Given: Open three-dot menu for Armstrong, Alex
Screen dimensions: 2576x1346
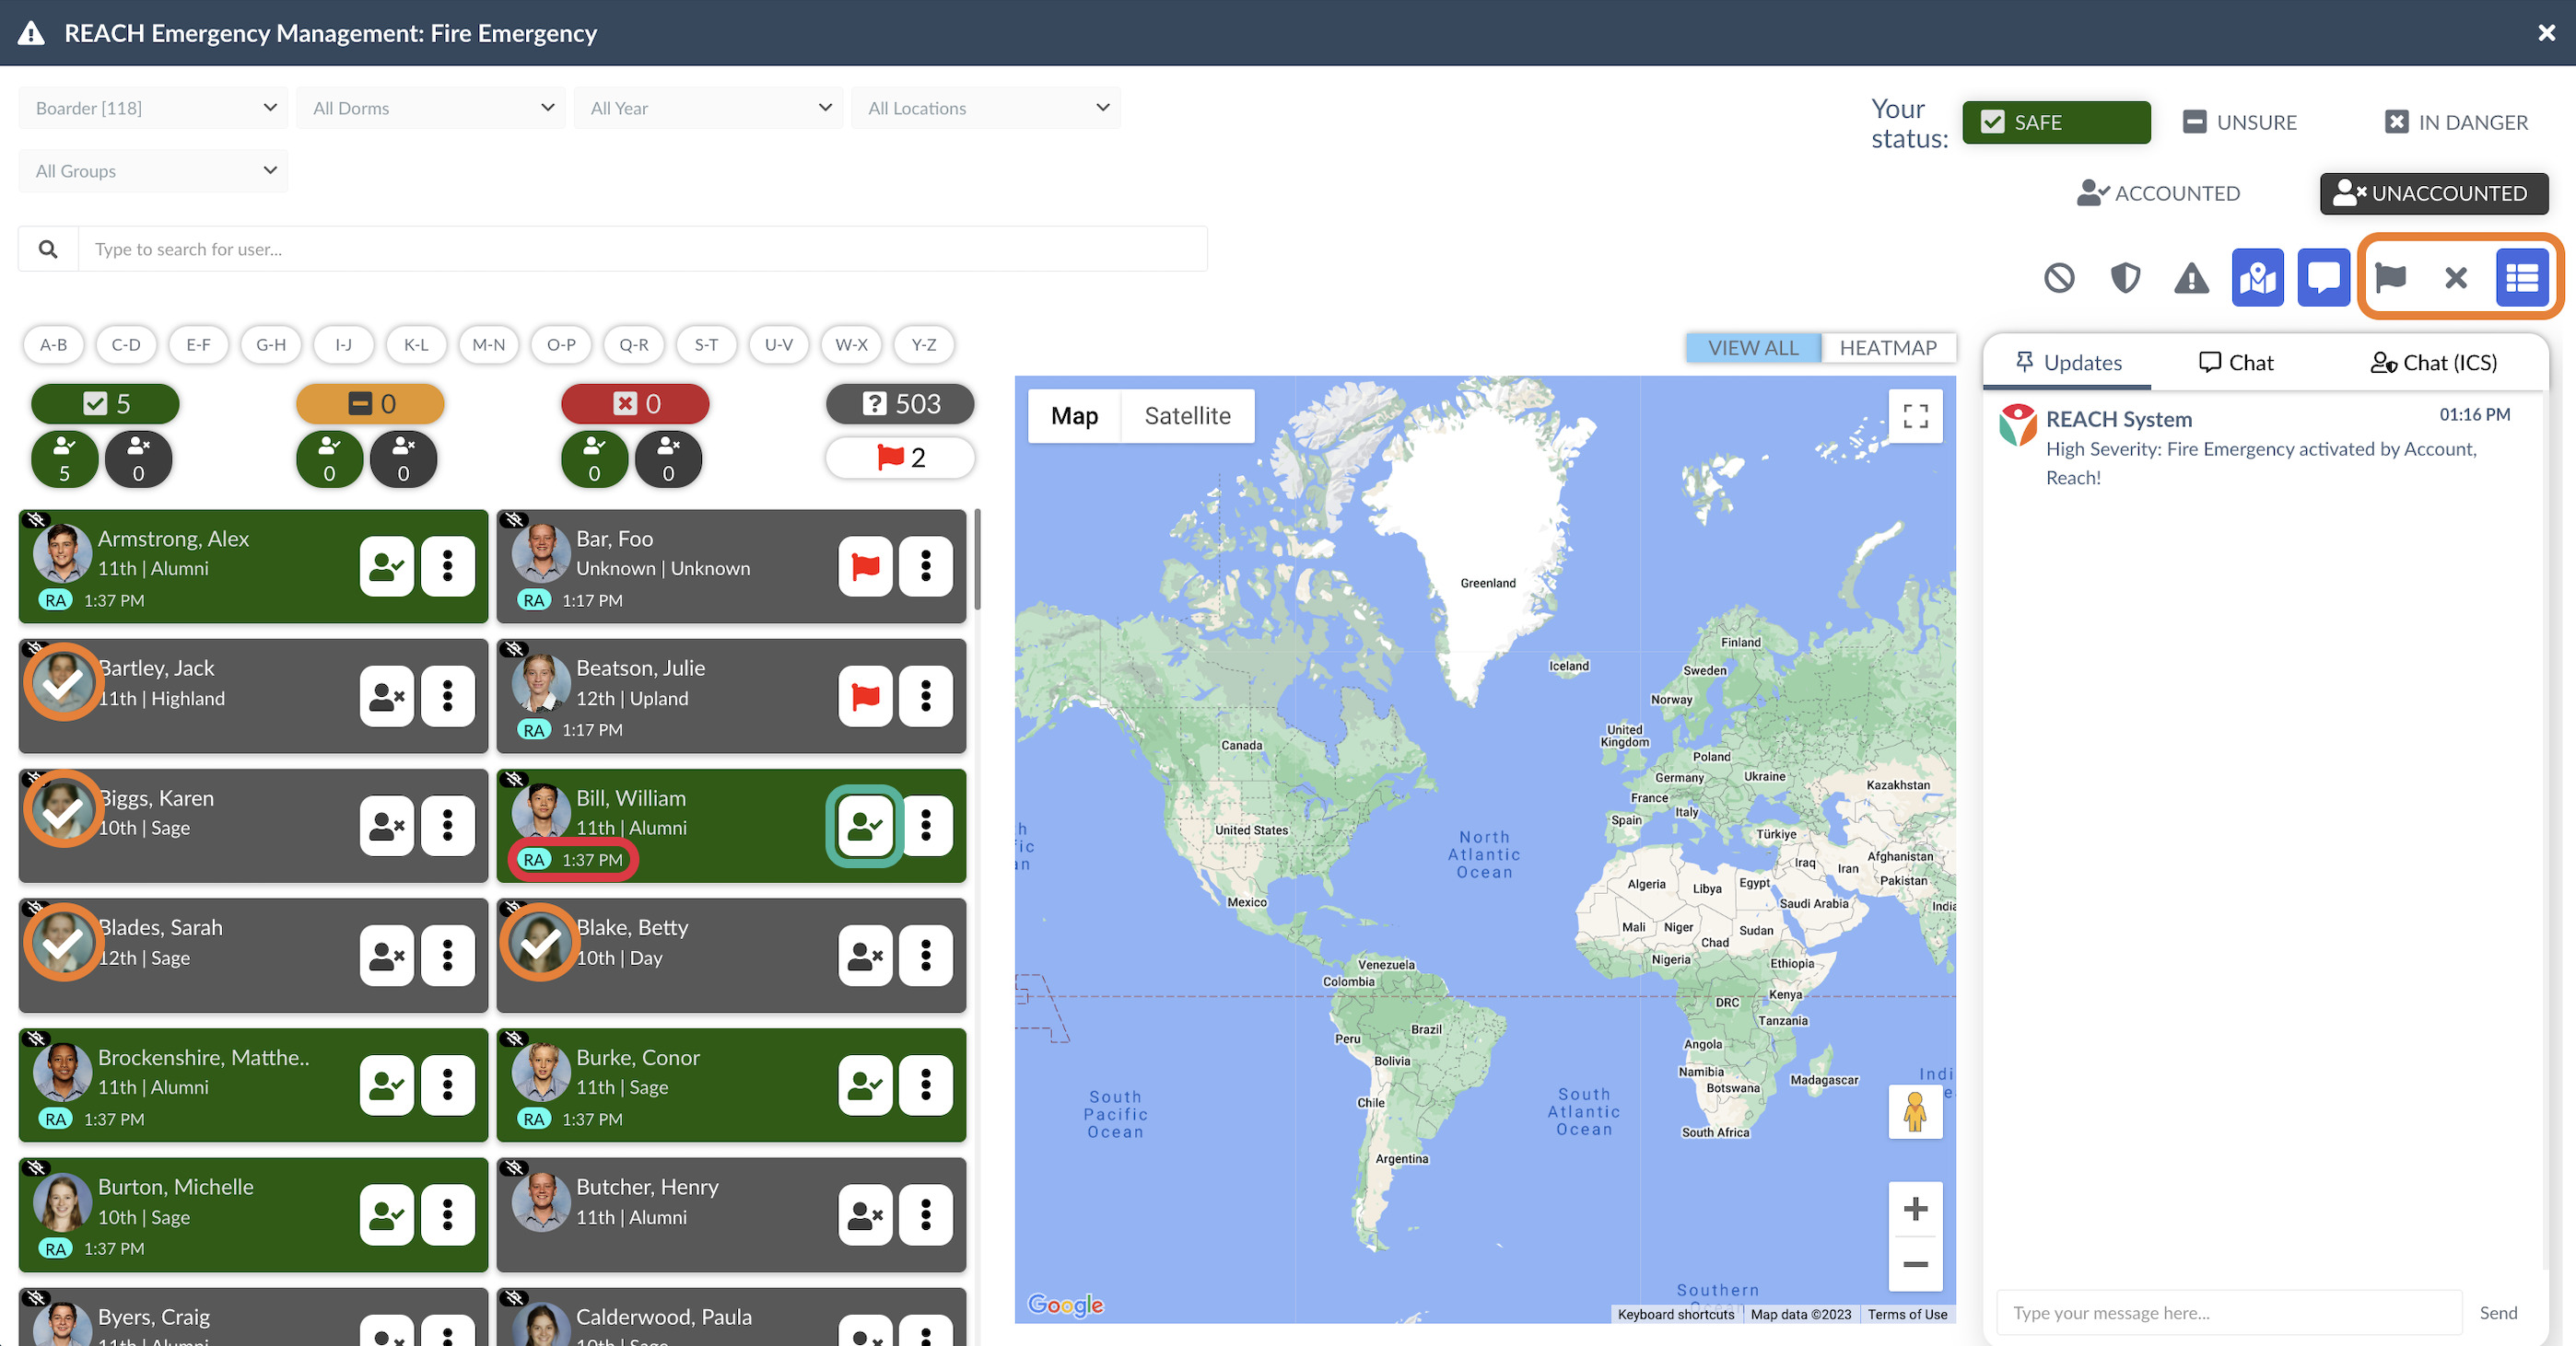Looking at the screenshot, I should point(447,566).
